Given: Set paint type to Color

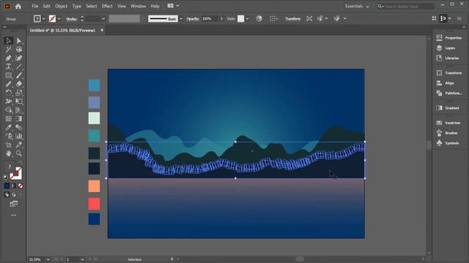Looking at the screenshot, I should (7, 186).
